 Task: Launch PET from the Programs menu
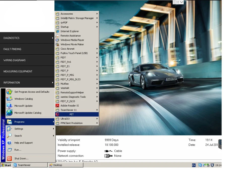(x=72, y=114)
